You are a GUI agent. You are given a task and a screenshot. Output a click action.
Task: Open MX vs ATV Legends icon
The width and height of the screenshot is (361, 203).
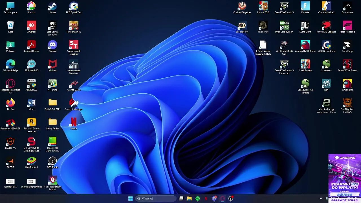326,27
